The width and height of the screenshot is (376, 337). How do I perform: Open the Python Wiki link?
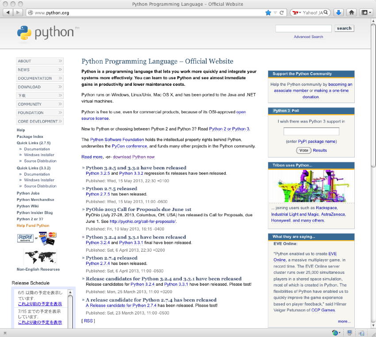pos(27,206)
